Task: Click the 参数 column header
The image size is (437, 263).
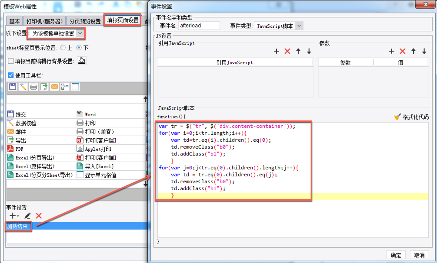Action: (x=345, y=62)
